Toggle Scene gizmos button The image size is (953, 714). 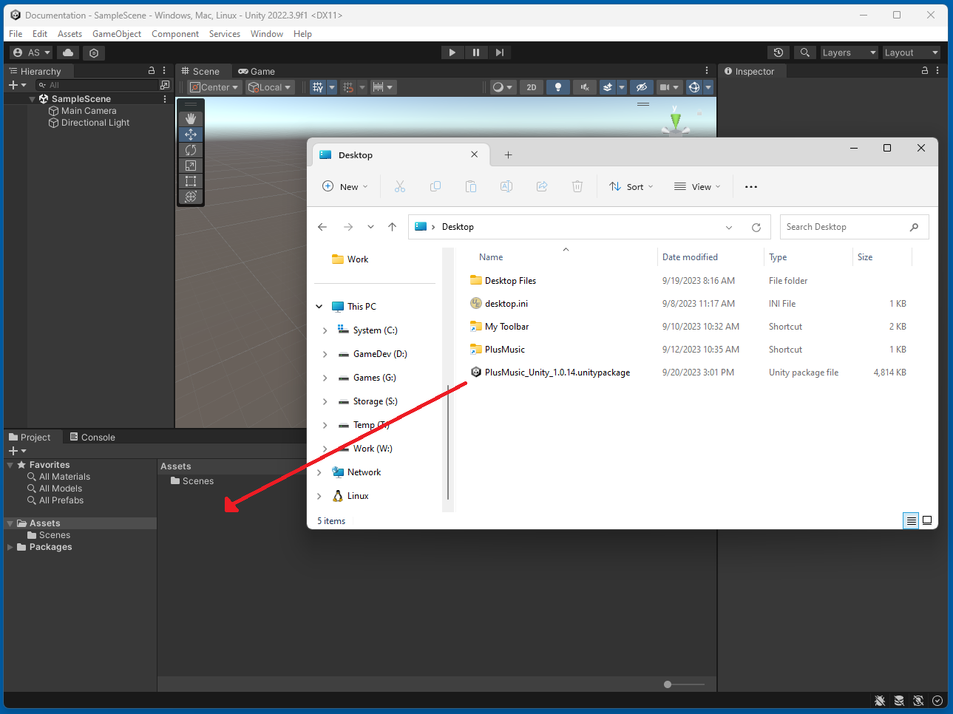tap(694, 87)
